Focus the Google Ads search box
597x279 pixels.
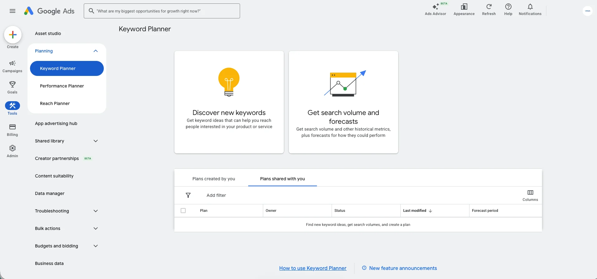click(162, 11)
